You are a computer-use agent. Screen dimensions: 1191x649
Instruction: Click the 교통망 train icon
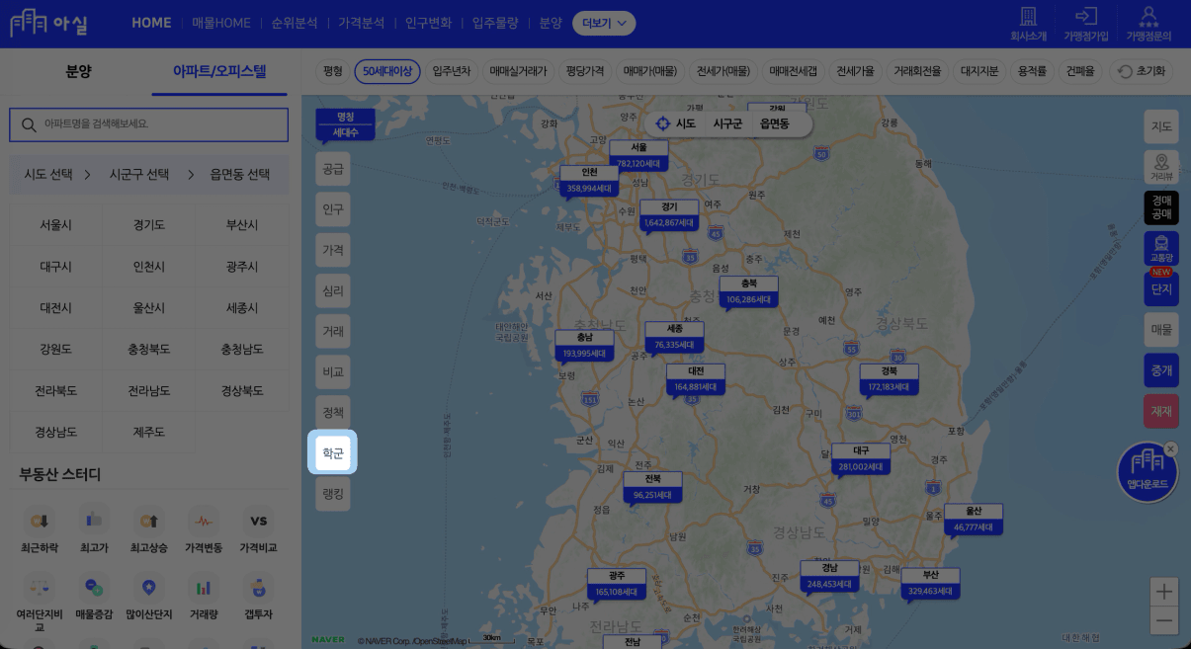(x=1161, y=247)
